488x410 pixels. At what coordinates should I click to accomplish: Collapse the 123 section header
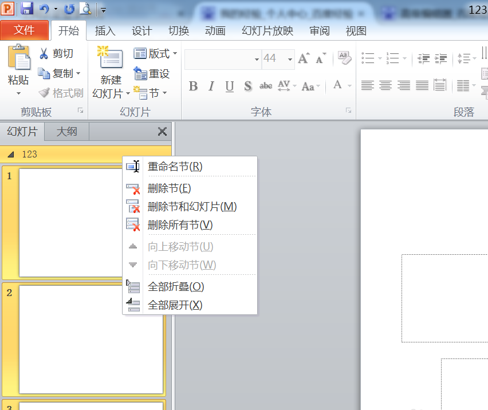point(11,154)
